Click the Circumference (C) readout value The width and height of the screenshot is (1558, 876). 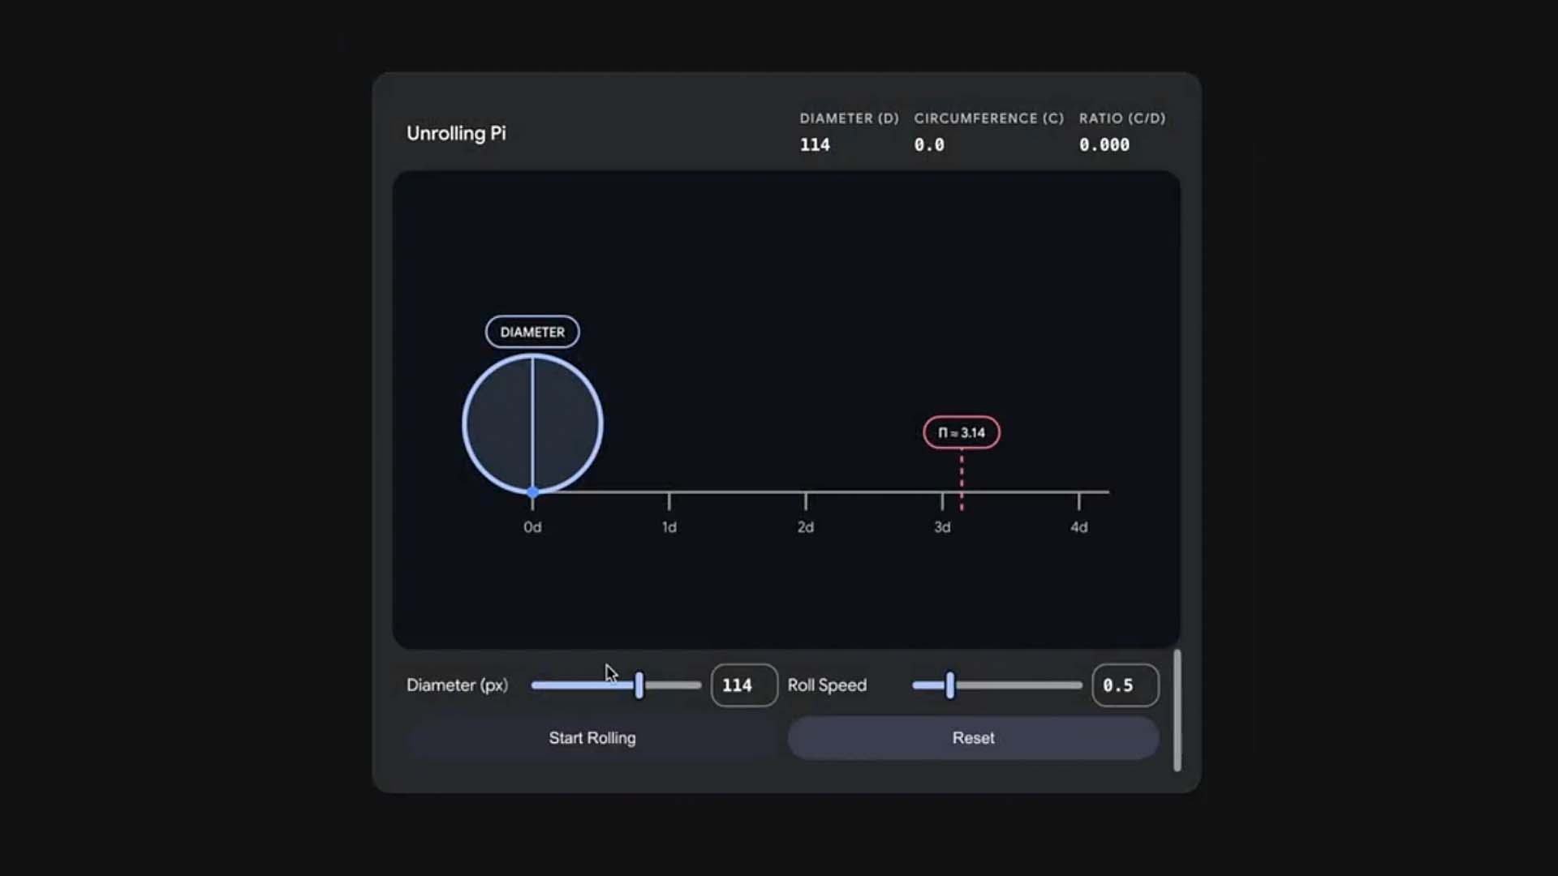pos(929,145)
